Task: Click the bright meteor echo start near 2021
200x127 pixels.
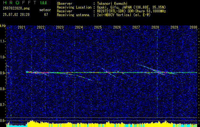Action: (27, 72)
